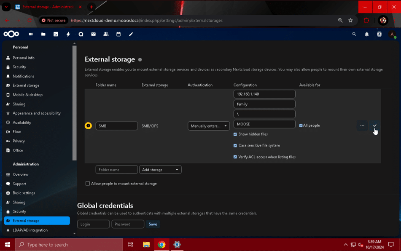This screenshot has height=251, width=401.
Task: Open the notifications bell icon
Action: click(x=367, y=34)
